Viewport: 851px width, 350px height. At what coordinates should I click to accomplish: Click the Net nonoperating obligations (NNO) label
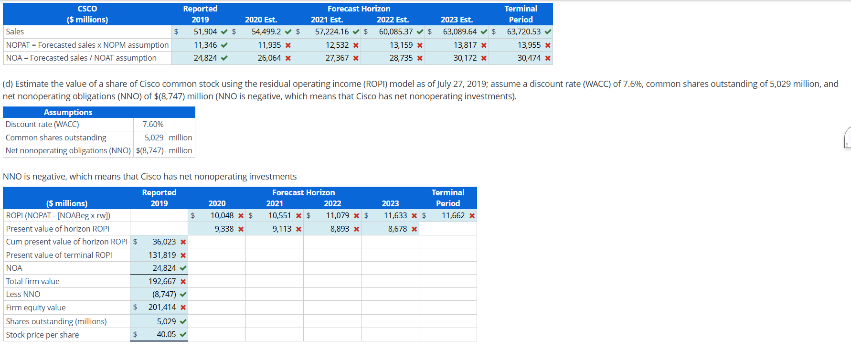[68, 151]
